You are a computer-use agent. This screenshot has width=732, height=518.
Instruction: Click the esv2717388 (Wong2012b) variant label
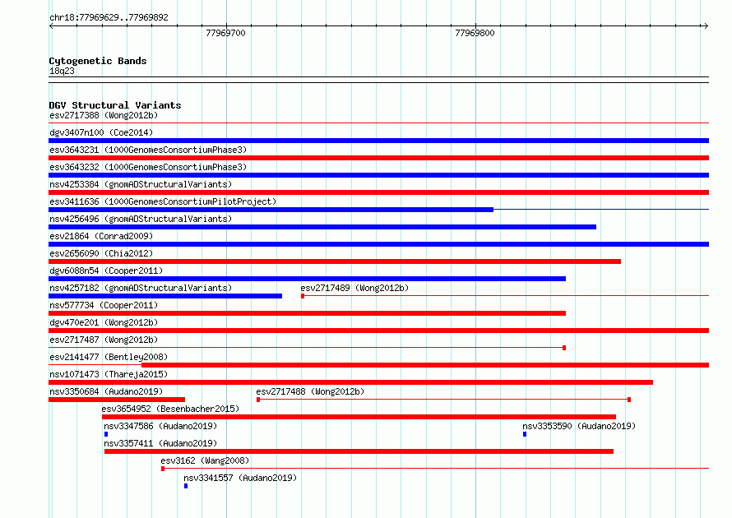pos(104,115)
